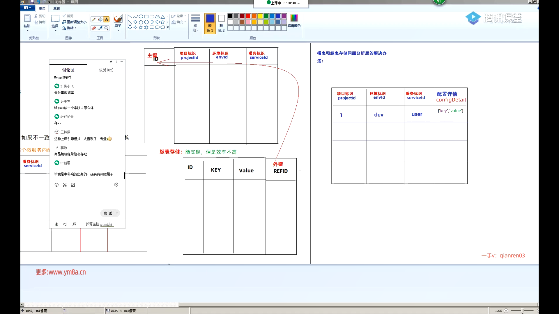Toggle the microphone in chat panel

click(56, 224)
